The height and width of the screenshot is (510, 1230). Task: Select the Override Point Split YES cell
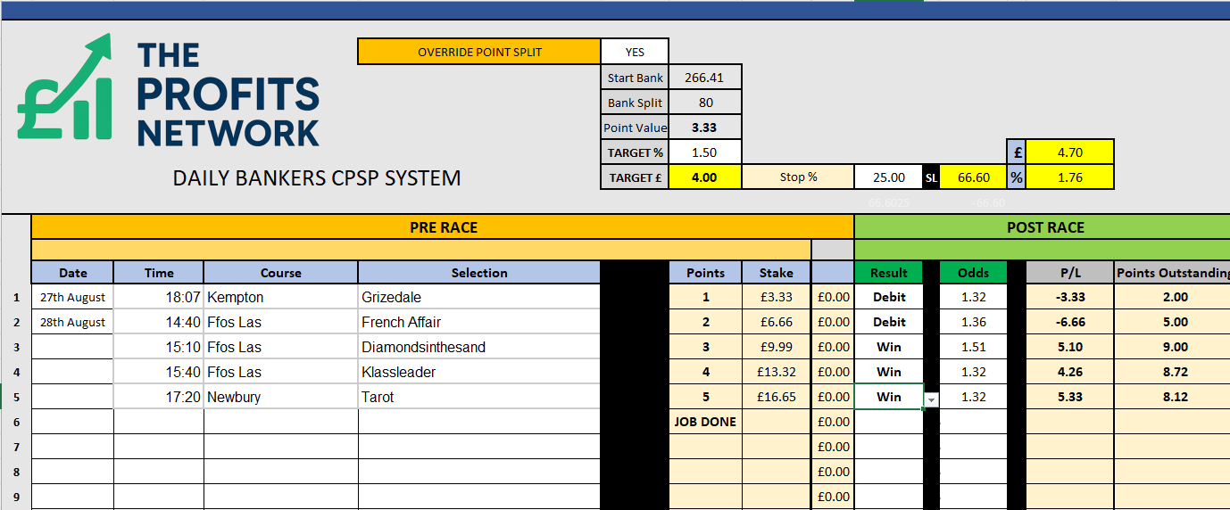tap(635, 52)
